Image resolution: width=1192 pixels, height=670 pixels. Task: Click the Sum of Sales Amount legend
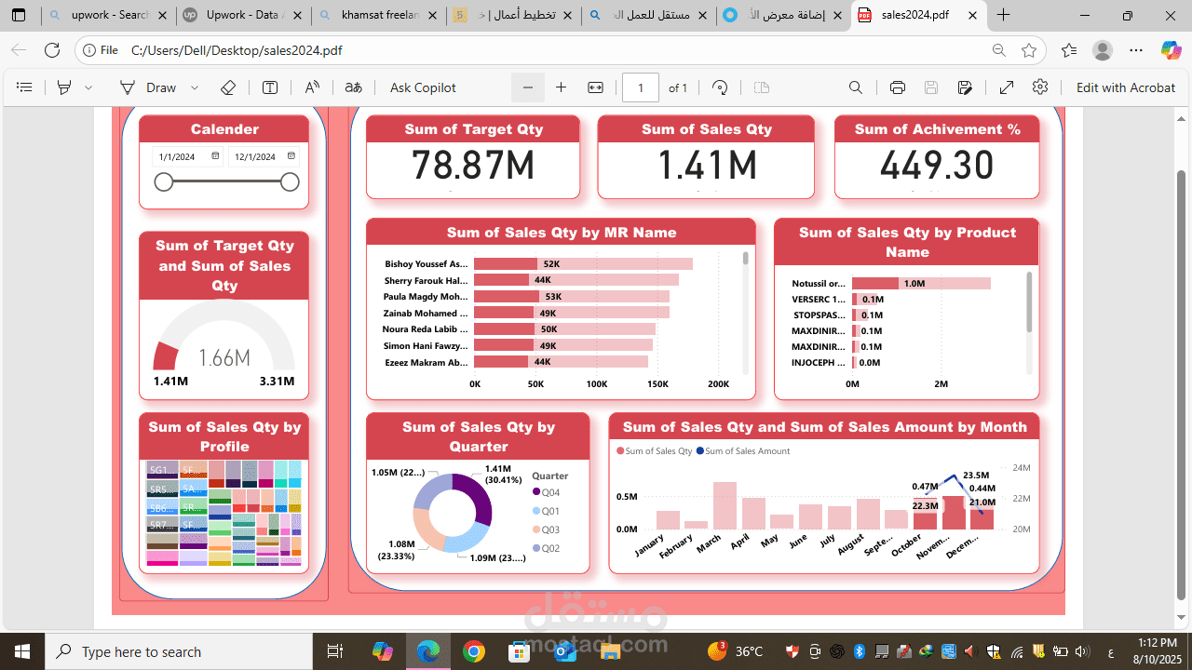click(x=743, y=451)
